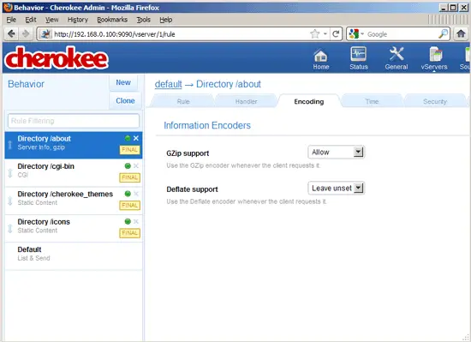Open the address bar history dropdown arrow
This screenshot has width=471, height=342.
(325, 33)
